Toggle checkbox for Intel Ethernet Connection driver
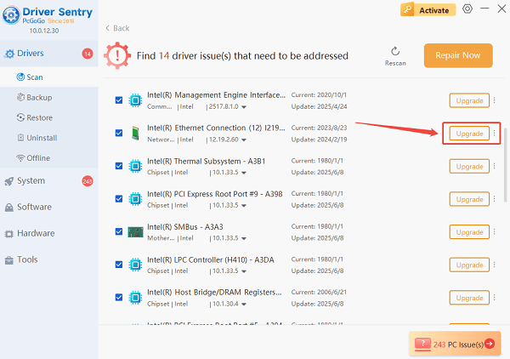This screenshot has width=510, height=359. pos(119,134)
